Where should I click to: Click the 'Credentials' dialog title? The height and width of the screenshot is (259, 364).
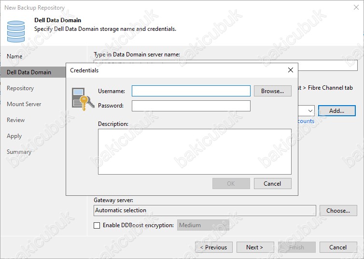pos(84,70)
